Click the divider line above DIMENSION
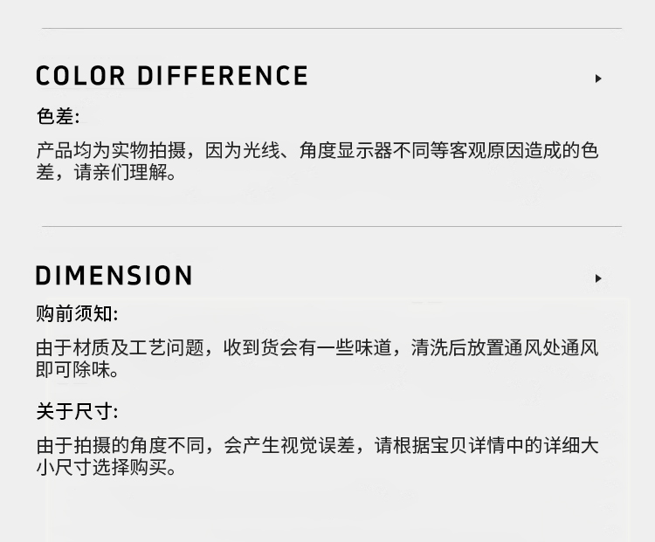The width and height of the screenshot is (655, 542). pos(332,227)
